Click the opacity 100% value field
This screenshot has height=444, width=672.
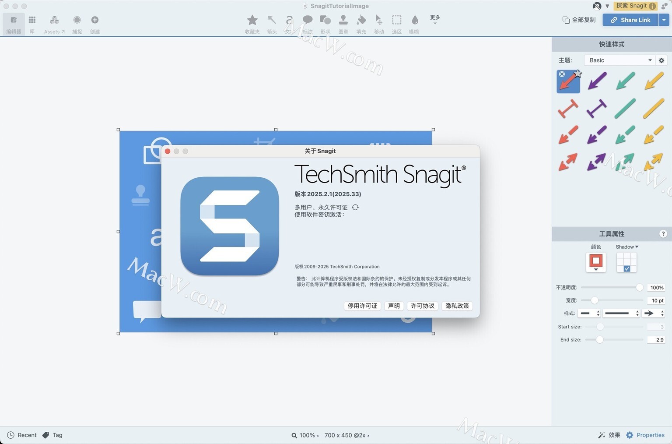(x=656, y=288)
